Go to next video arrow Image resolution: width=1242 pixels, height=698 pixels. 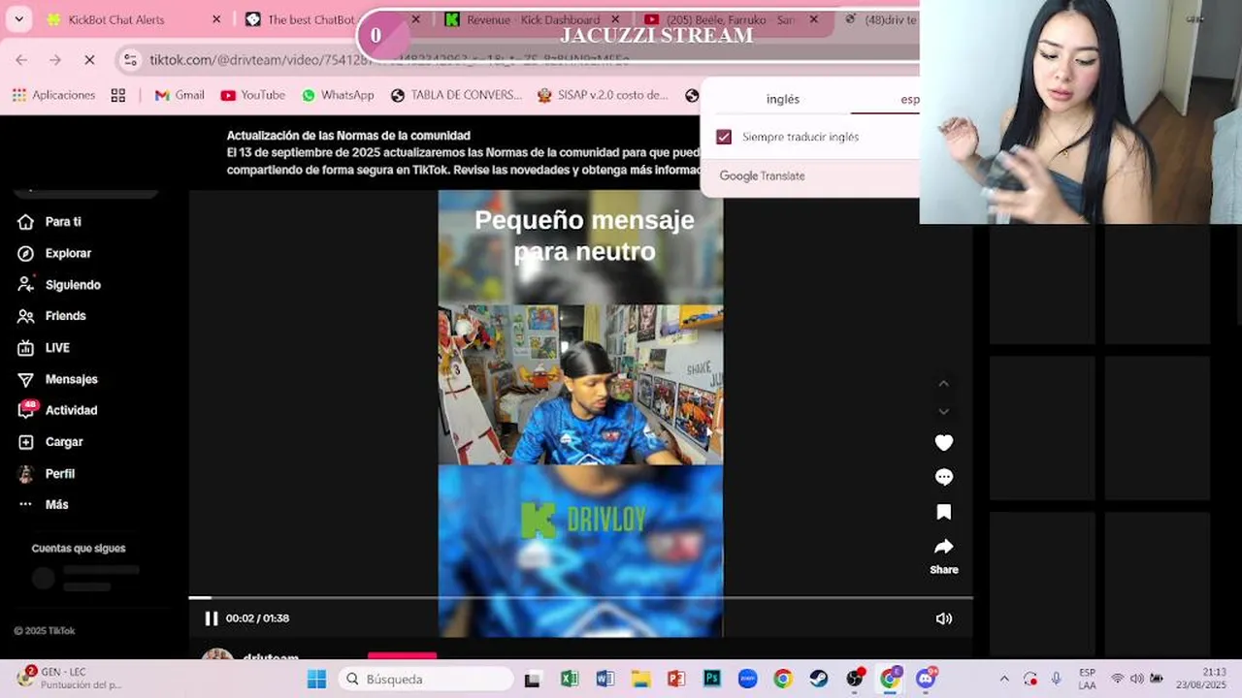(x=943, y=411)
